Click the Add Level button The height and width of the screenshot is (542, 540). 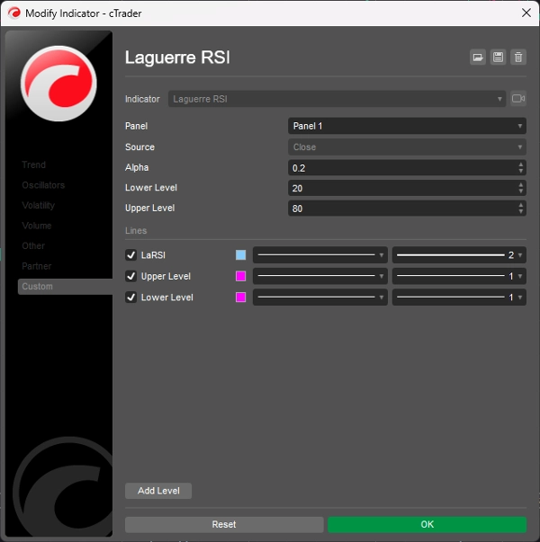click(158, 491)
